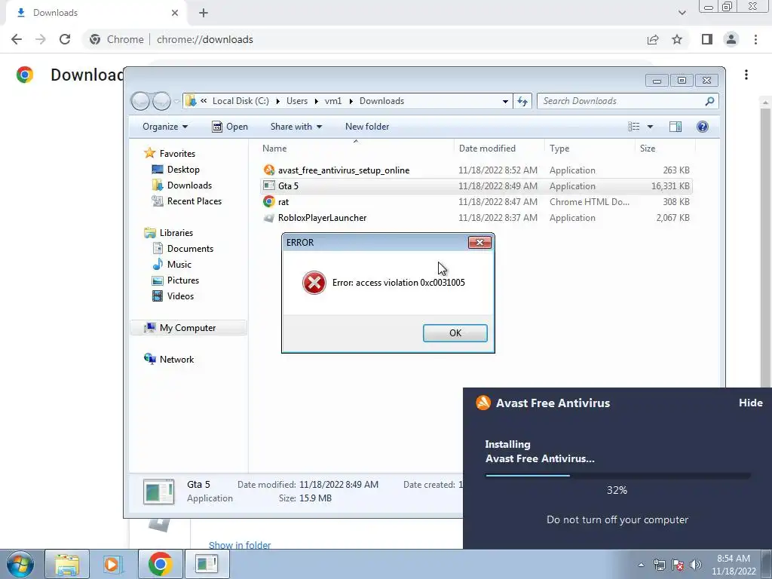Open Downloads in the Favorites list
The image size is (772, 579).
[x=189, y=185]
